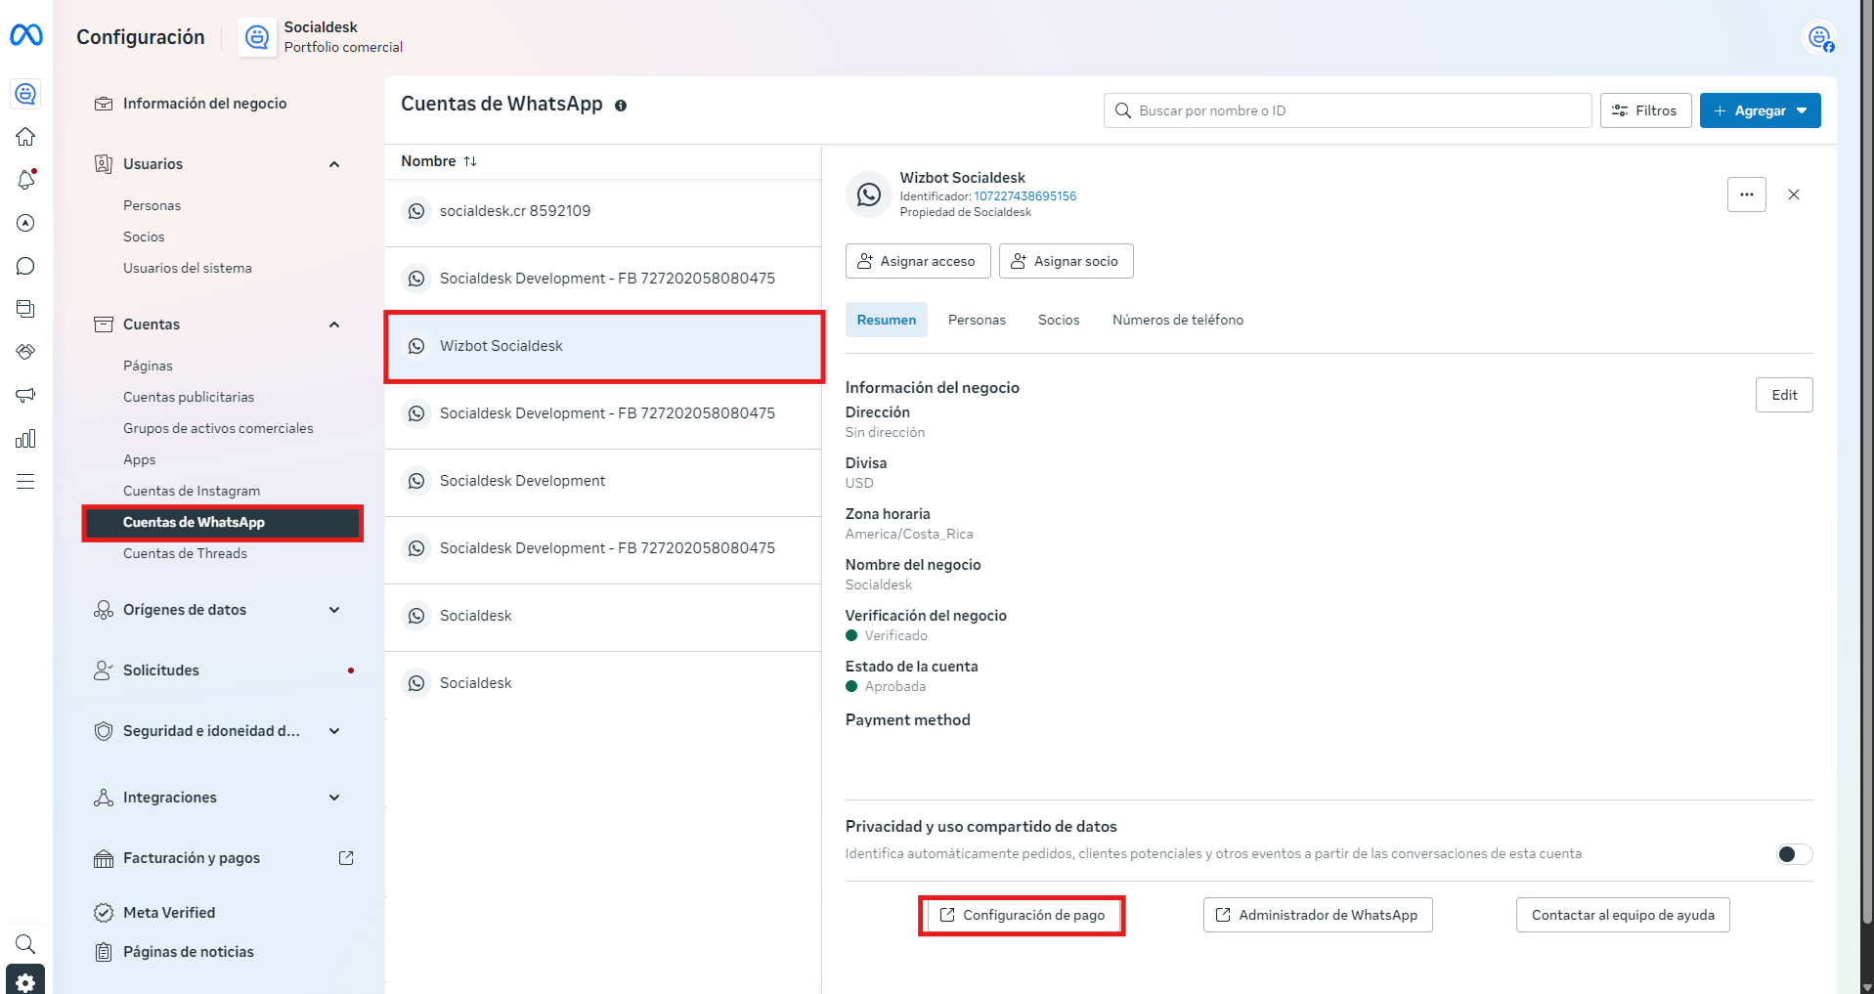Click the Socialdesk account icon in left rail
Viewport: 1874px width, 994px height.
26,94
